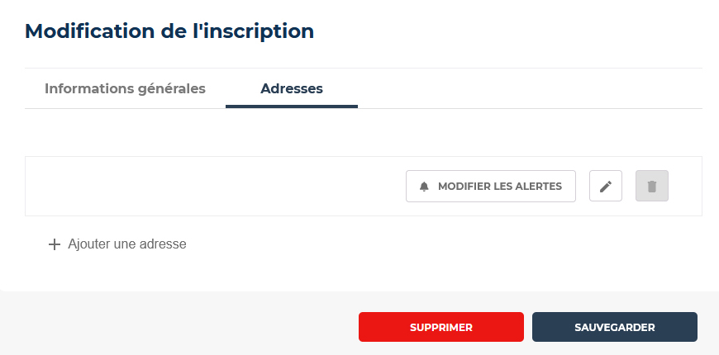
Task: Delete the inscription with the Supprimer button
Action: (441, 327)
